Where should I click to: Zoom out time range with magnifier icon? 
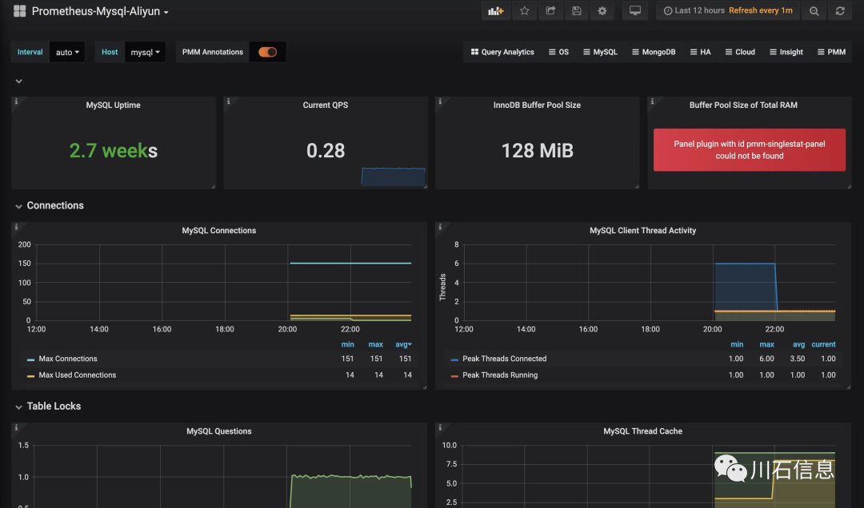coord(814,10)
